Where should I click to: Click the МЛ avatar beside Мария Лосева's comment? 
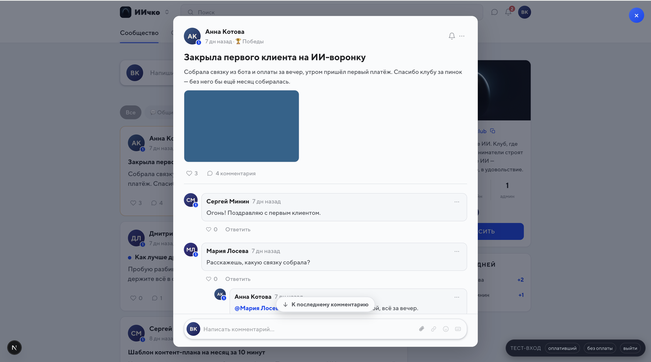click(191, 250)
